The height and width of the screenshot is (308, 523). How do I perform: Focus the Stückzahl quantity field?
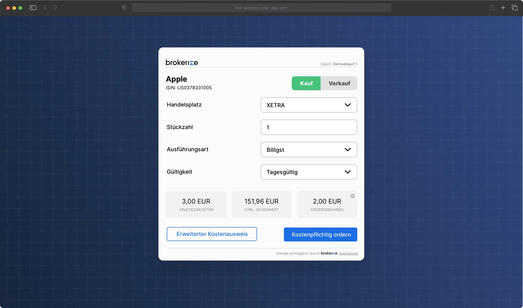[309, 127]
